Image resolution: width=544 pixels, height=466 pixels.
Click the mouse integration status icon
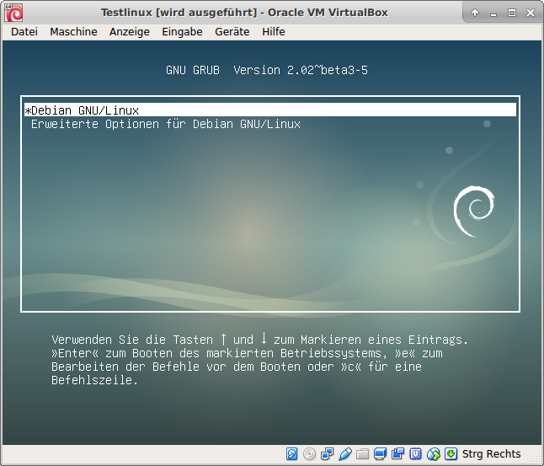(x=434, y=454)
